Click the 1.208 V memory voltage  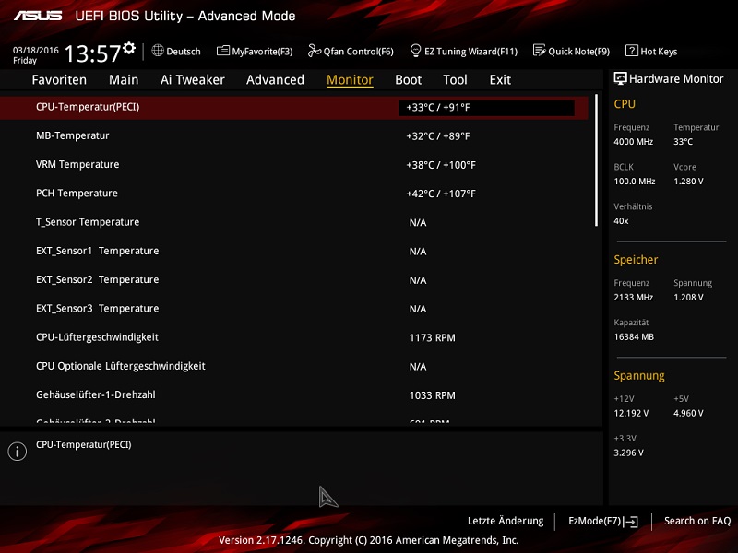(688, 298)
